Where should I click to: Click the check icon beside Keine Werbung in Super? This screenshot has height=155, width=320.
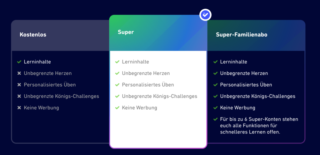click(x=117, y=108)
